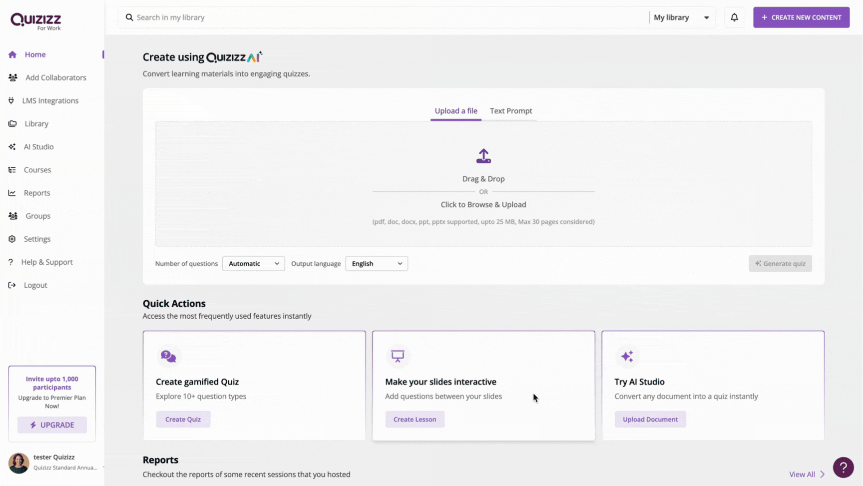Click the search magnifier icon
863x486 pixels.
tap(129, 17)
